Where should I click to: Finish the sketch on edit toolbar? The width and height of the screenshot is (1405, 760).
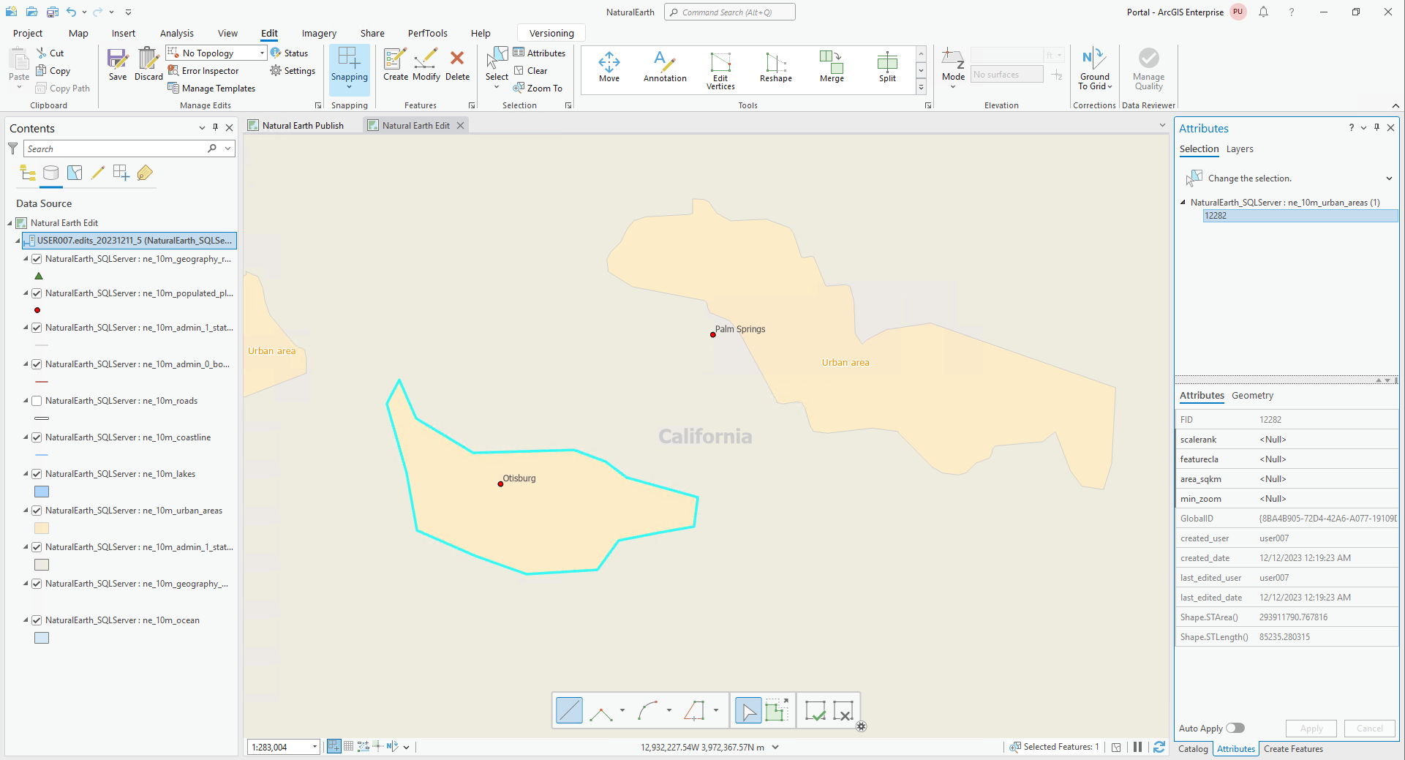pyautogui.click(x=815, y=710)
